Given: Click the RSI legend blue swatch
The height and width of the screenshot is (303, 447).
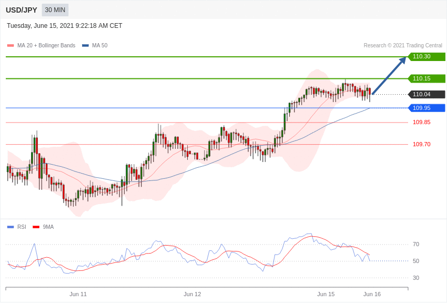Looking at the screenshot, I should [x=11, y=227].
